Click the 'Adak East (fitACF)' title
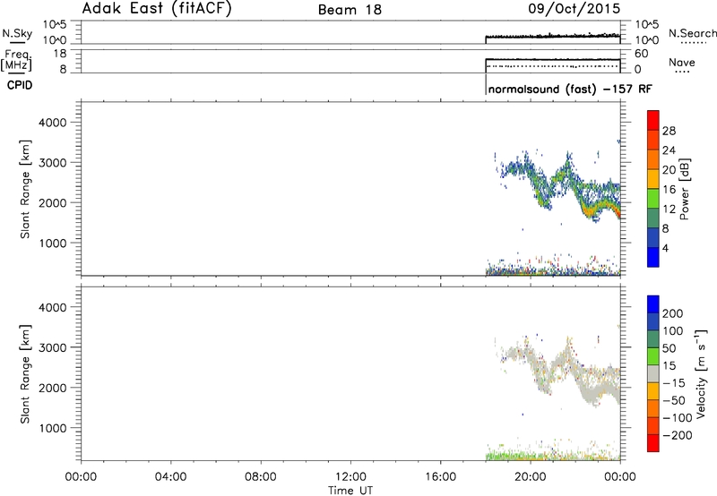Screen dimensions: 717x496 tap(157, 8)
